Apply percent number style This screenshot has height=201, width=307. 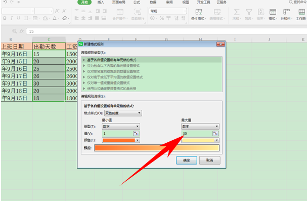click(161, 18)
